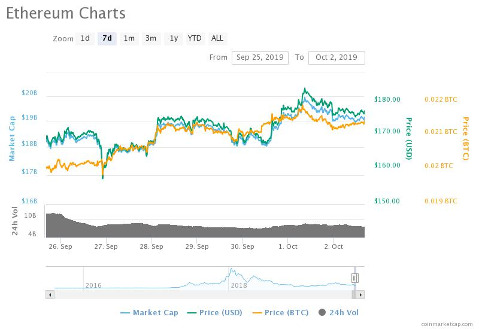This screenshot has width=479, height=329.
Task: Toggle Market Cap series in legend
Action: coord(149,312)
